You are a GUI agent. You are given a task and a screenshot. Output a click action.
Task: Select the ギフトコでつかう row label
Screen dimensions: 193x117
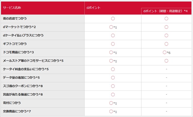click(x=15, y=44)
